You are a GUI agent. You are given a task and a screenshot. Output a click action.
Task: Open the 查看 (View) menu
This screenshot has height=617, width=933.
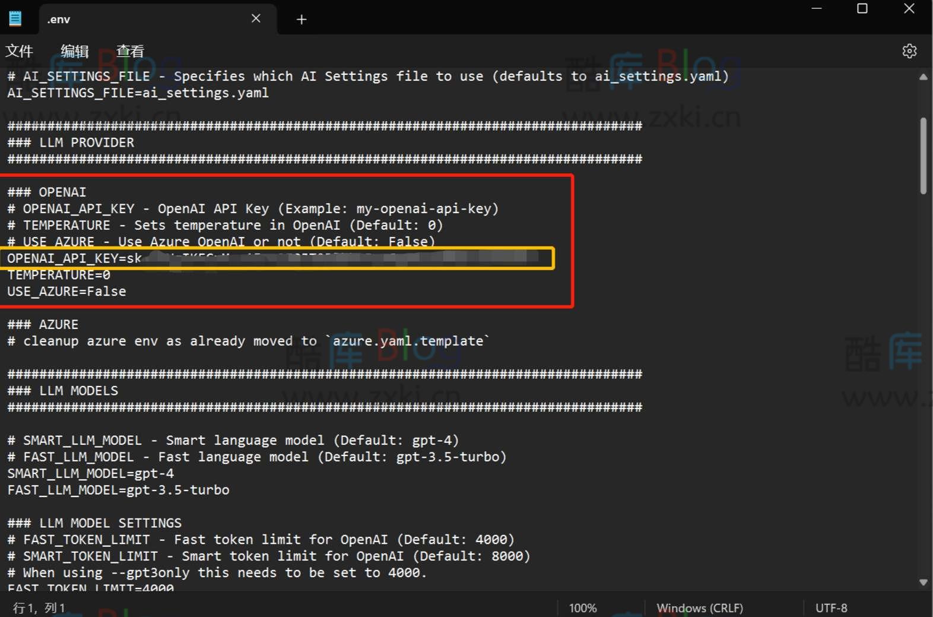coord(130,52)
